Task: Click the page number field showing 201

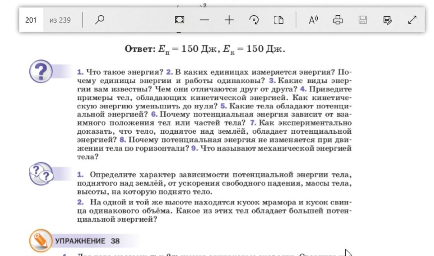Action: tap(31, 20)
